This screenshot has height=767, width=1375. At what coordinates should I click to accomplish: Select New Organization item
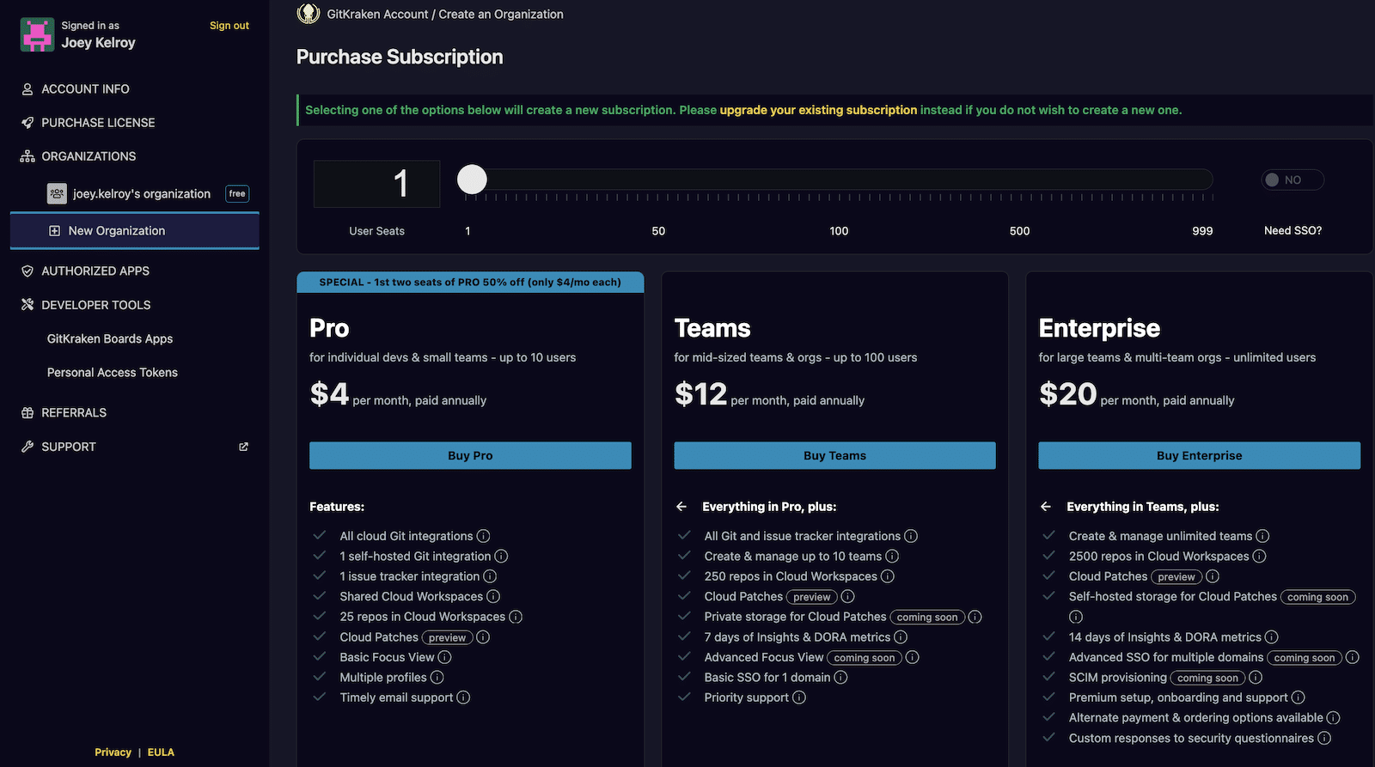point(135,231)
